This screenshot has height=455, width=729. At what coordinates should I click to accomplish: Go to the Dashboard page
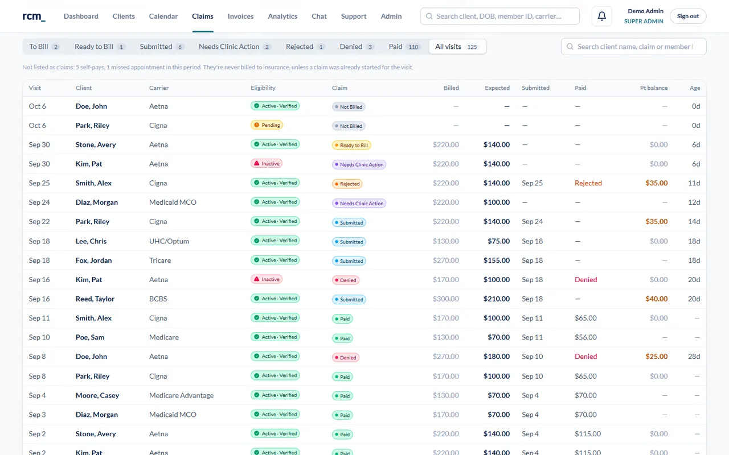coord(81,16)
